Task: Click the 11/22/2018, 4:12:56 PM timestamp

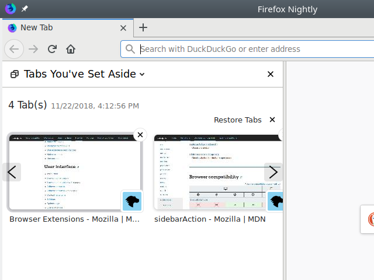Action: point(95,106)
